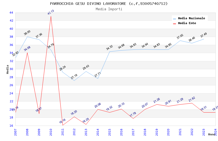This screenshot has height=141, width=218.
Task: Click the 27.19 data label
Action: [x=74, y=77]
